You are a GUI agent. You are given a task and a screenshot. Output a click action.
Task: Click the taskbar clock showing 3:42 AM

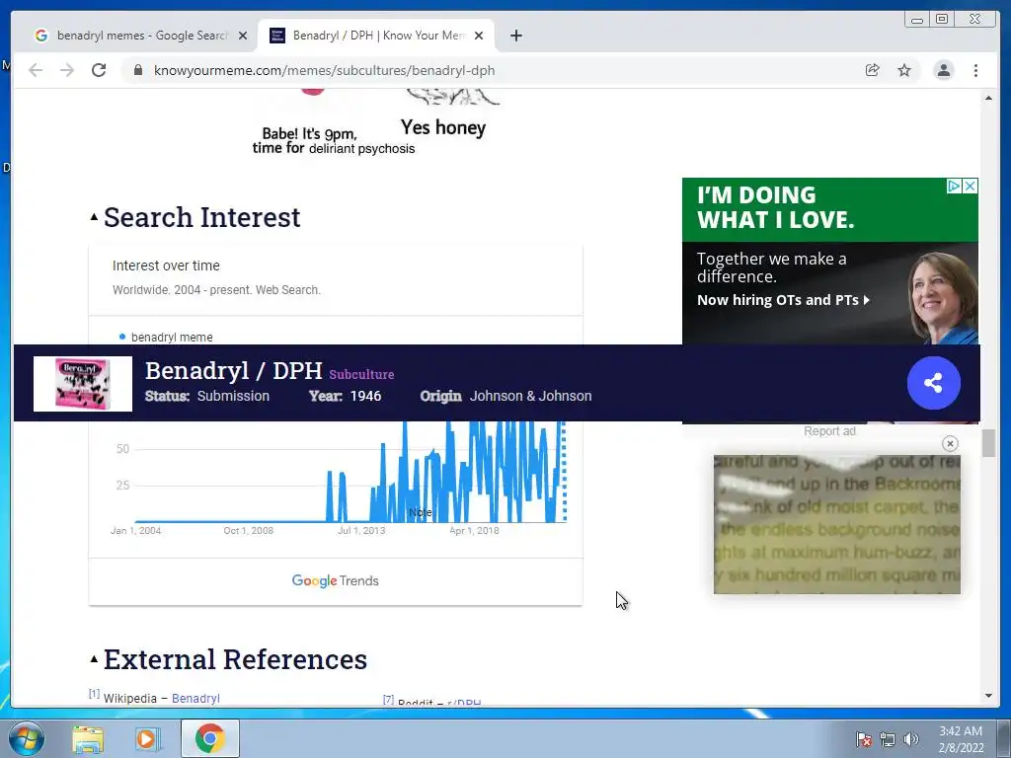coord(961,739)
